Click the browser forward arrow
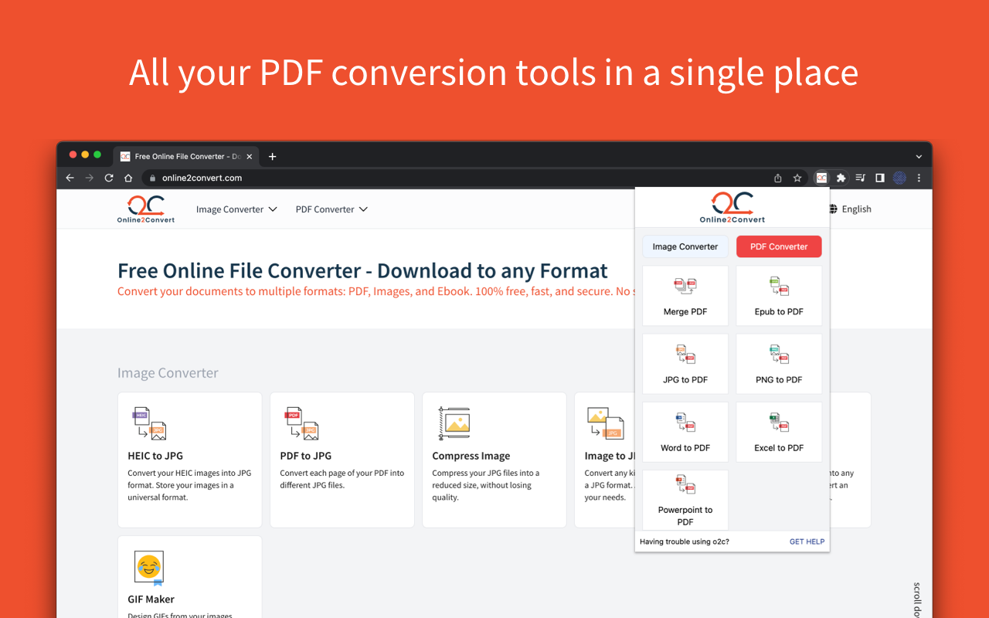Screen dimensions: 989x618 [x=89, y=178]
